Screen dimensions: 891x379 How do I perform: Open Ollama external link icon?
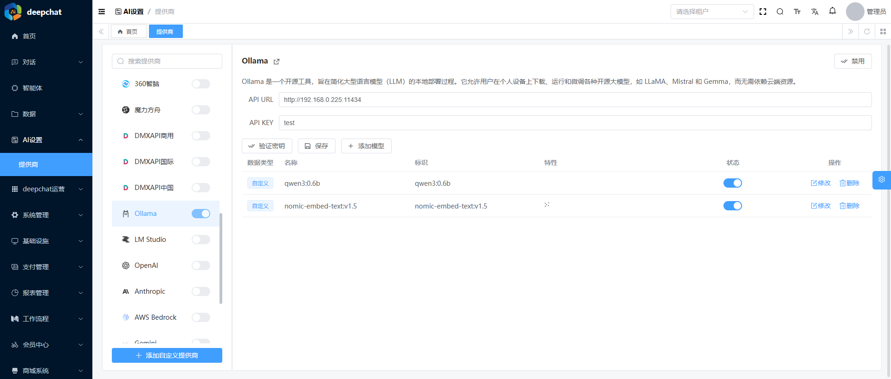pos(277,62)
